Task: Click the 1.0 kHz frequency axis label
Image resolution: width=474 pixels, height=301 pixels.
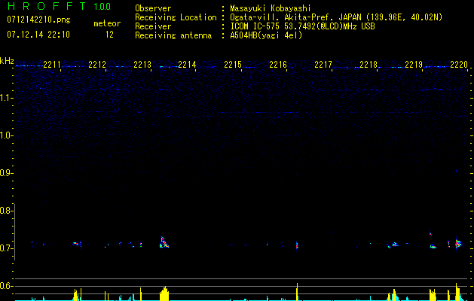Action: coord(6,135)
